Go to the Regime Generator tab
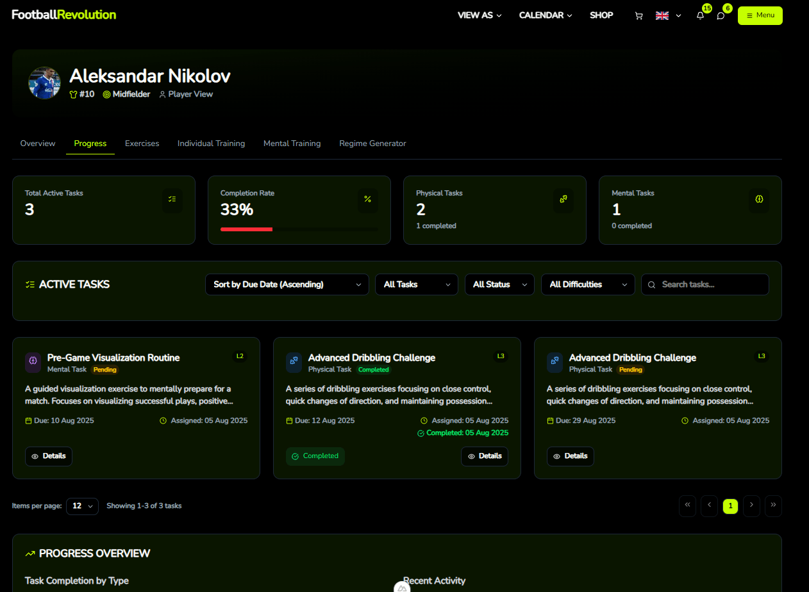Viewport: 809px width, 592px height. (373, 144)
